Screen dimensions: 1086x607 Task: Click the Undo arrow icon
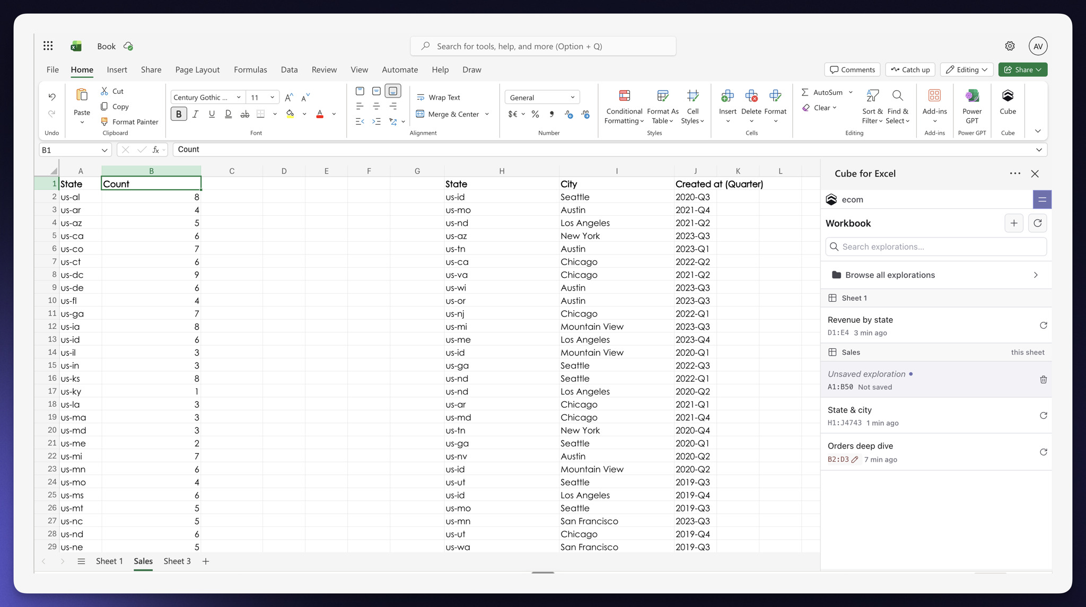click(x=51, y=96)
